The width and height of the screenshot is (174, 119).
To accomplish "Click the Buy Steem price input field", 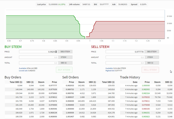I will point(39,52).
